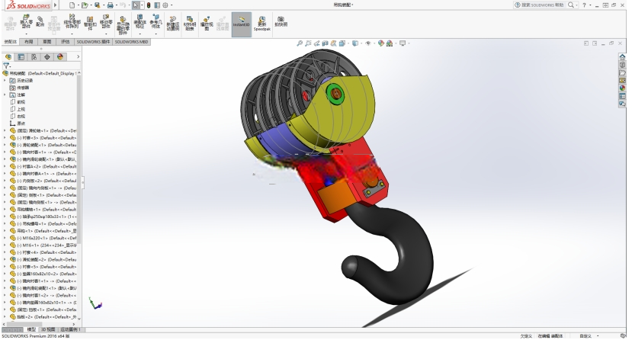Open the SolidWorks Resources home icon in task pane
The height and width of the screenshot is (340, 632).
[622, 57]
